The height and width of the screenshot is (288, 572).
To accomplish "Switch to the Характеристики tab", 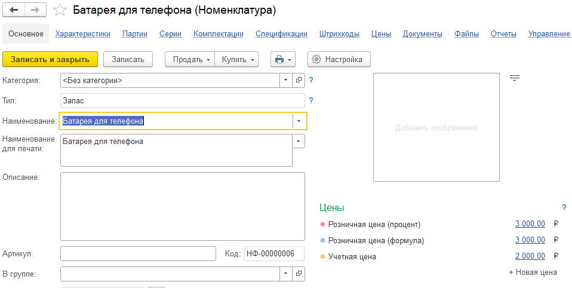I will coord(82,34).
